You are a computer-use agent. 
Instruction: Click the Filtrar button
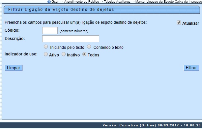pos(191,68)
